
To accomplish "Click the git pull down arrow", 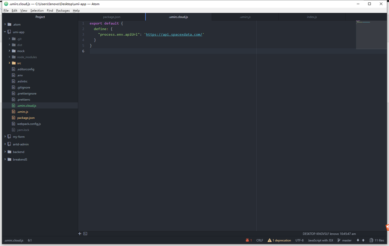I will [x=358, y=240].
